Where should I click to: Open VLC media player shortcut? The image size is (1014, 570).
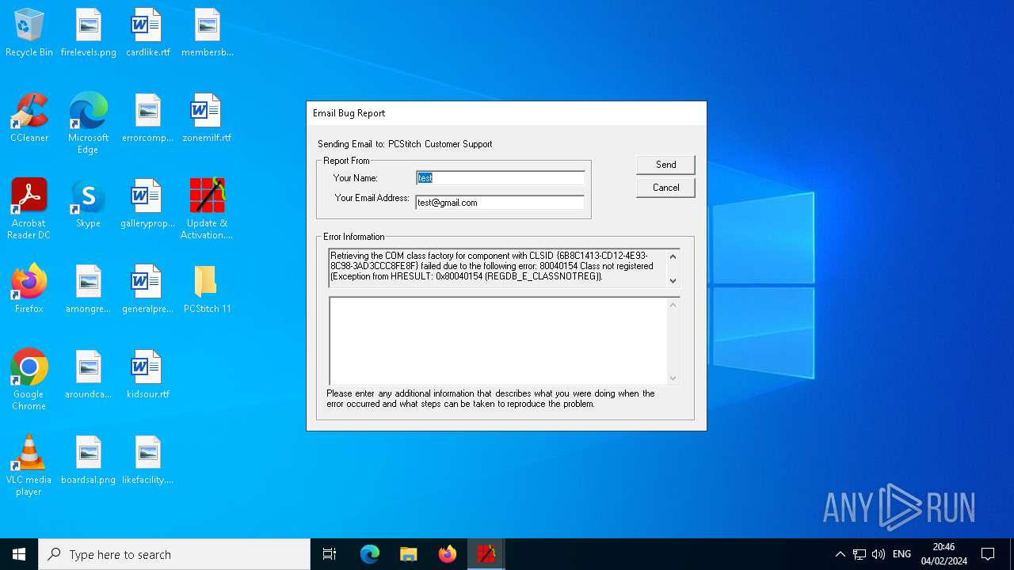click(x=29, y=466)
